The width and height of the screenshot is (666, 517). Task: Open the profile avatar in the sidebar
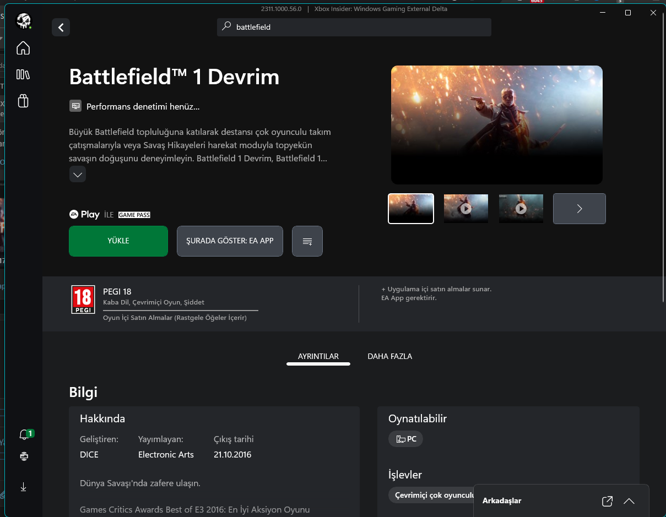(x=24, y=21)
